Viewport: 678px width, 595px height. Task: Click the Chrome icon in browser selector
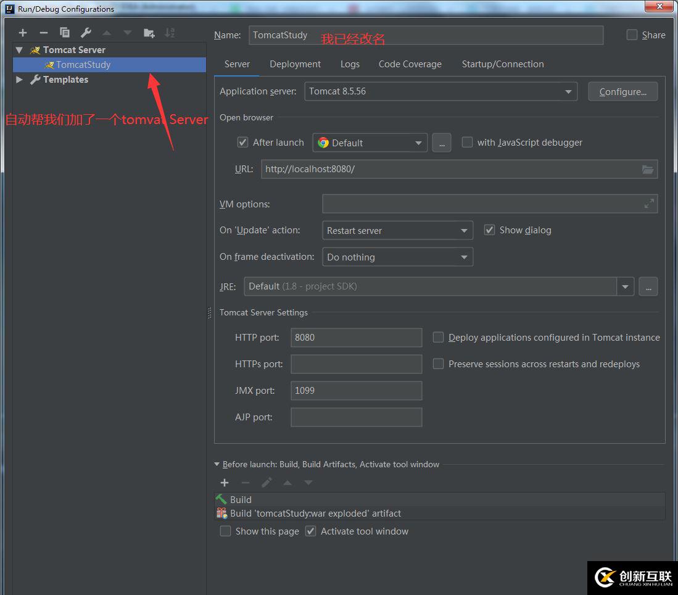[323, 143]
